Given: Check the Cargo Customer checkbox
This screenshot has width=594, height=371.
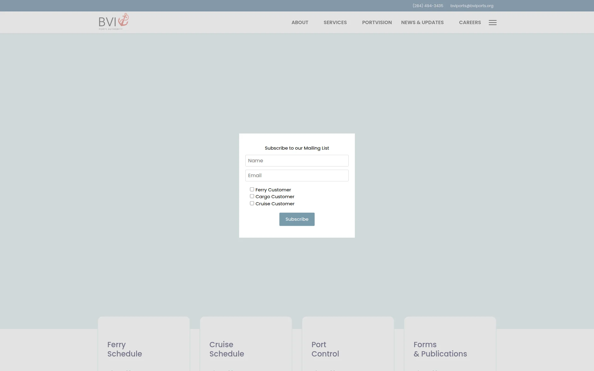Looking at the screenshot, I should (252, 196).
